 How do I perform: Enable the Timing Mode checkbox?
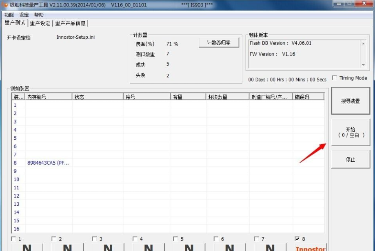[x=335, y=78]
